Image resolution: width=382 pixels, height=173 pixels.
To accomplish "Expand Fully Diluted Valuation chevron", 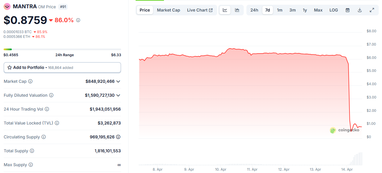I will click(118, 95).
